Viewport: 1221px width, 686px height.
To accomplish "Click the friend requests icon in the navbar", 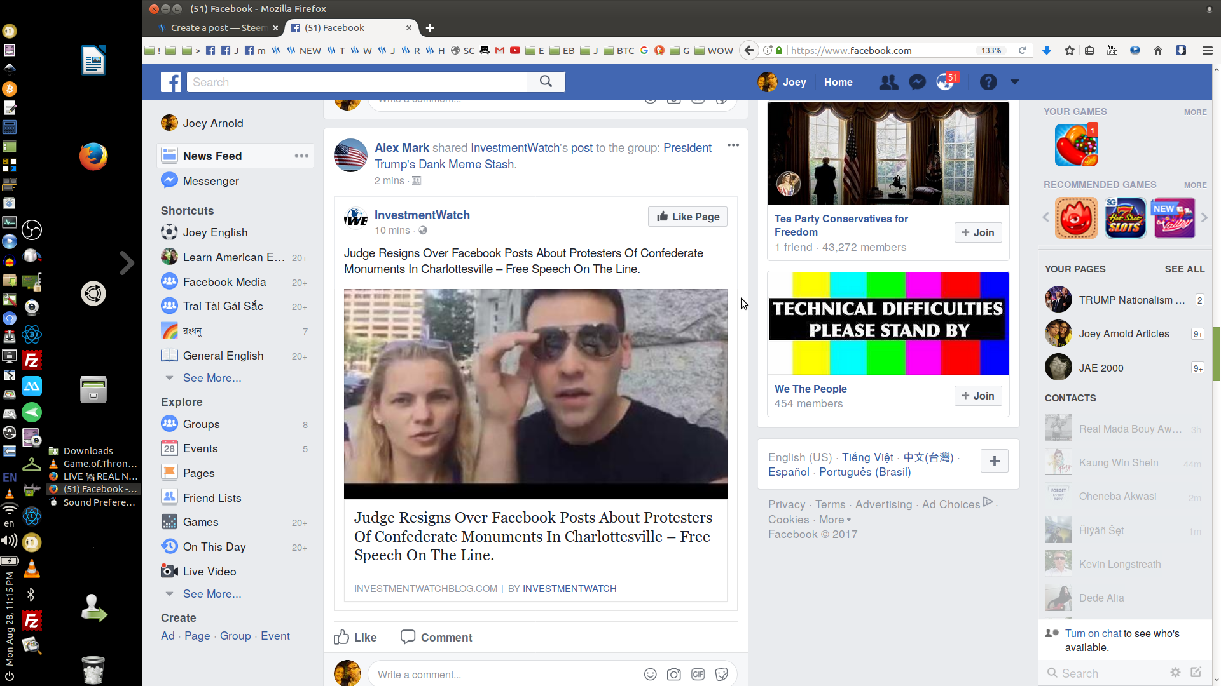I will click(888, 82).
